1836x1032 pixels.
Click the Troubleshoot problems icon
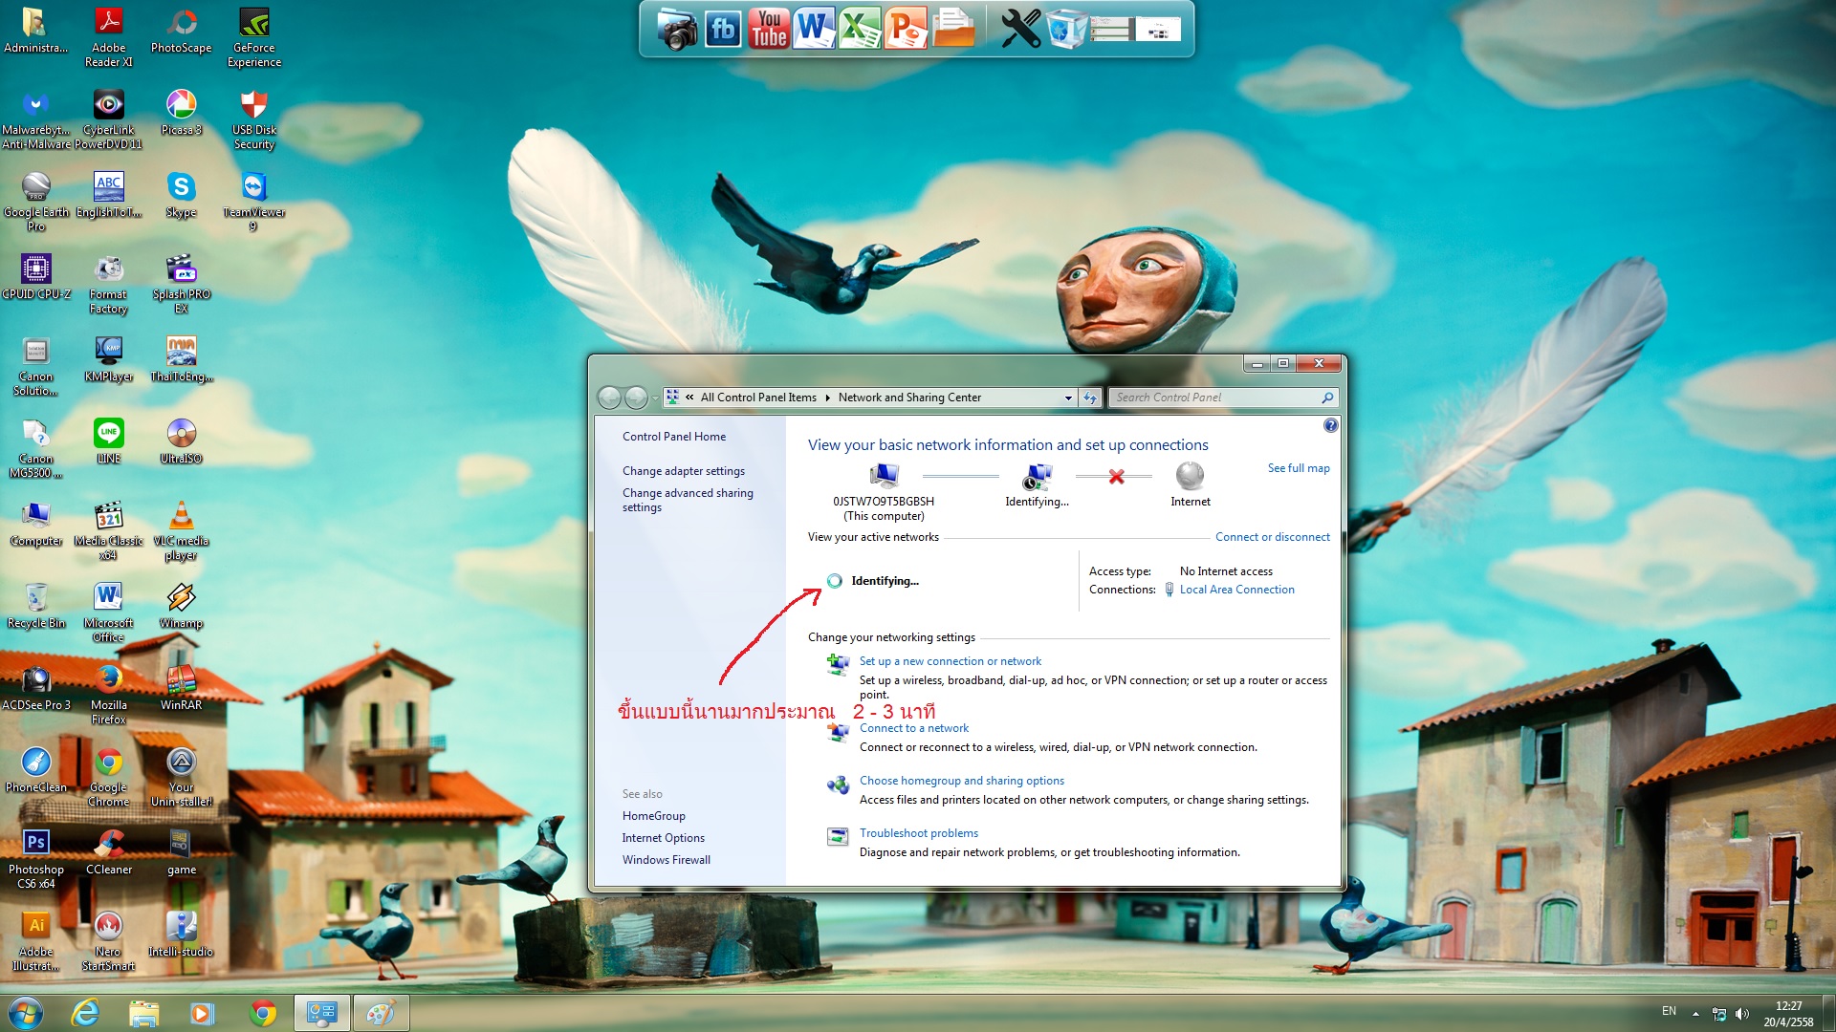838,837
